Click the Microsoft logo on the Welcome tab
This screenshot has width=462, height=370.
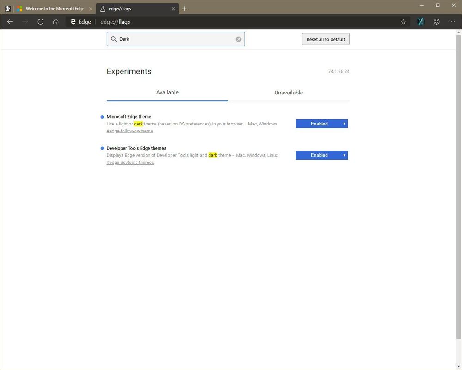[20, 9]
